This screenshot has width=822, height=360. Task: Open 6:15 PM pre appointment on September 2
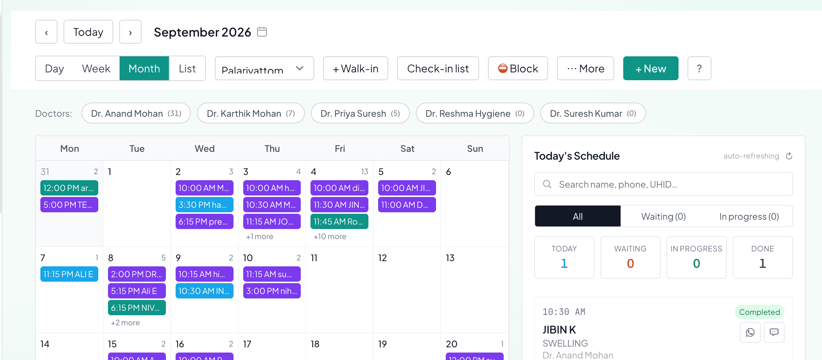[x=204, y=222]
